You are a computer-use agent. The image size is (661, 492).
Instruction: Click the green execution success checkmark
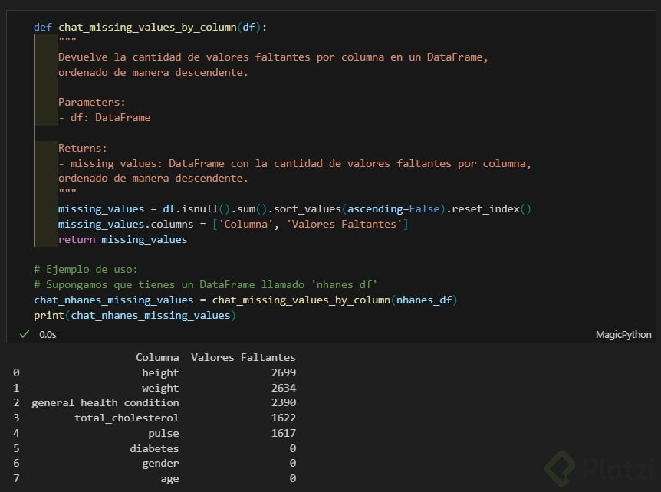click(25, 335)
